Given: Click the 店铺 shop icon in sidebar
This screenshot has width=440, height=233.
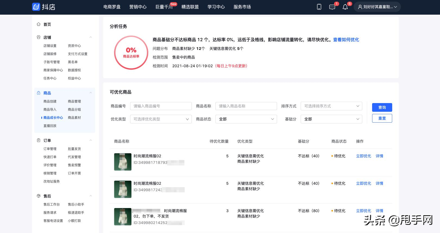Looking at the screenshot, I should 39,37.
